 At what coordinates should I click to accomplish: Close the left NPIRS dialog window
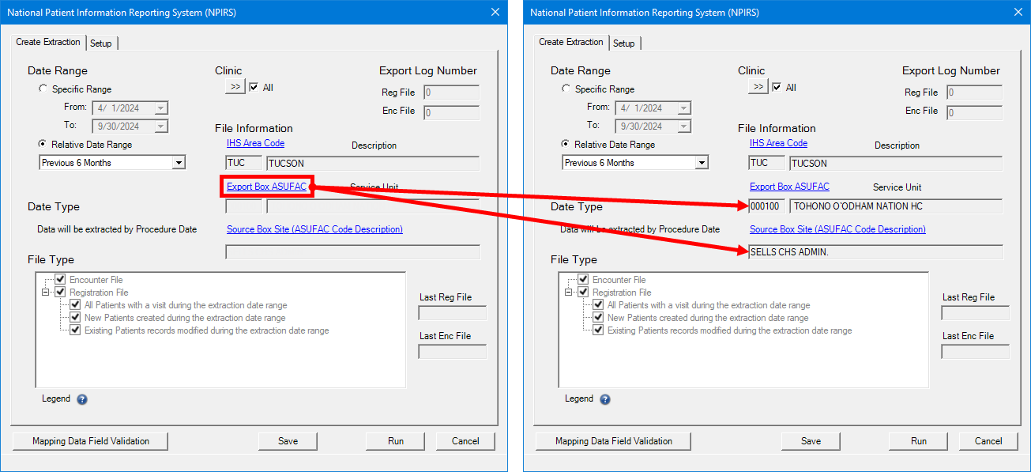tap(495, 12)
